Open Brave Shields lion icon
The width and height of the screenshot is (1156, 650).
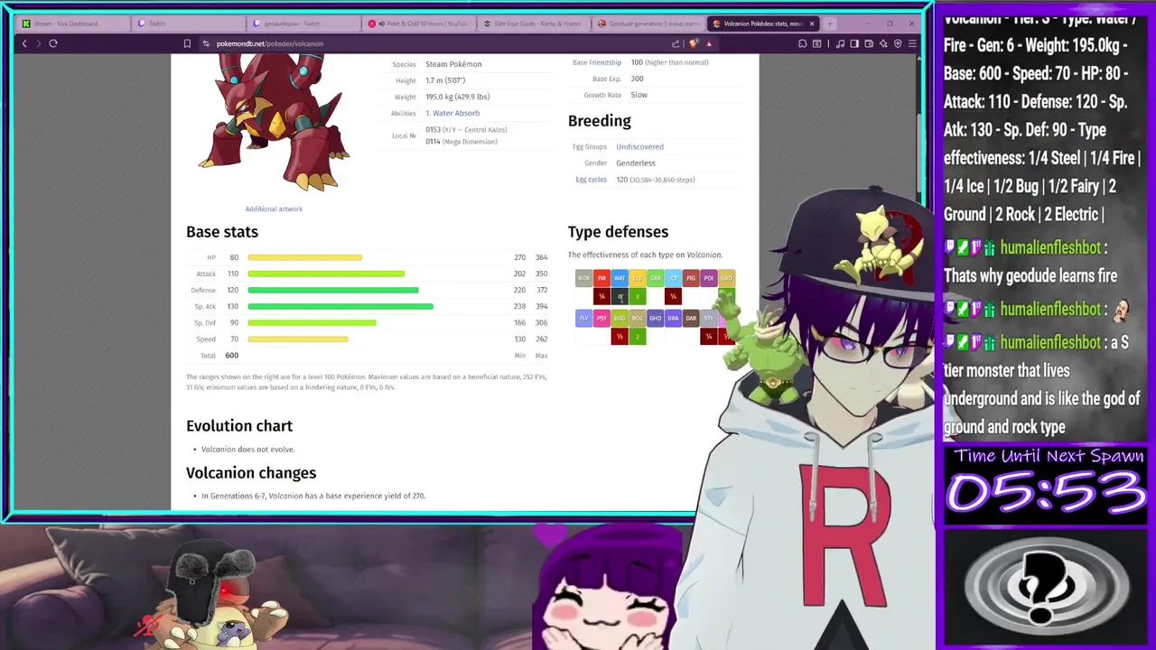point(693,43)
